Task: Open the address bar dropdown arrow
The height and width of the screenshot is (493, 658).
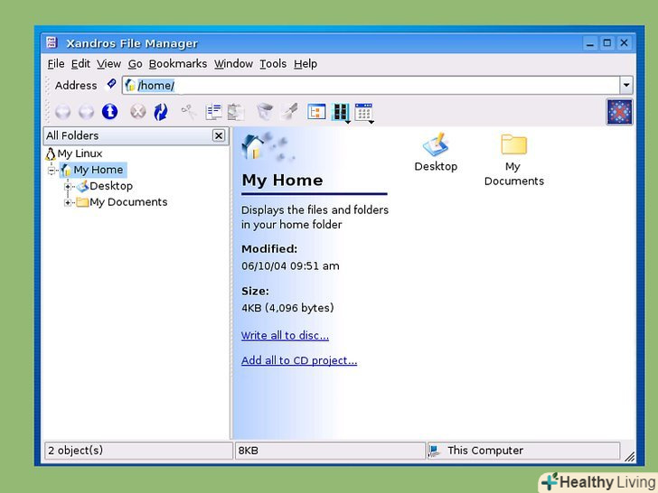Action: [x=626, y=85]
